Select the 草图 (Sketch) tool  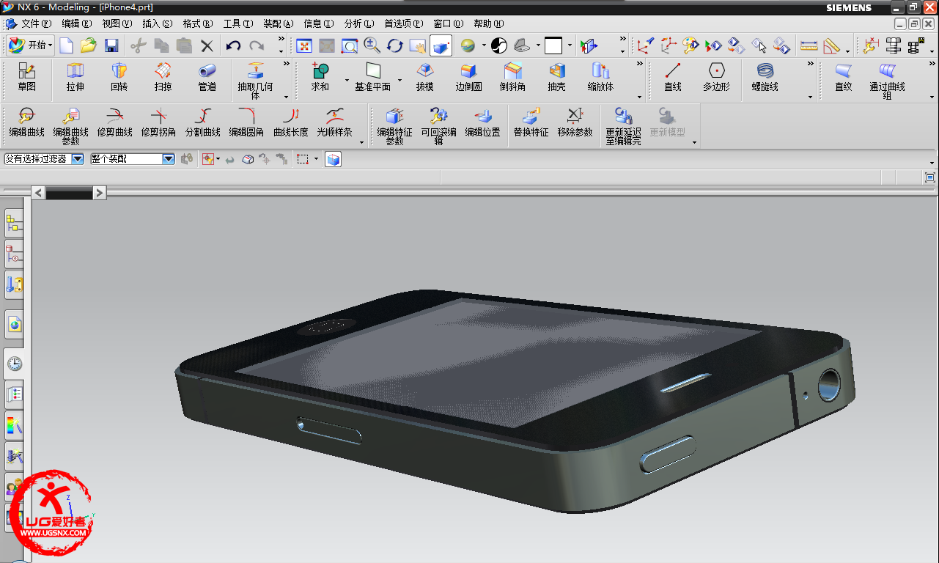pos(27,77)
